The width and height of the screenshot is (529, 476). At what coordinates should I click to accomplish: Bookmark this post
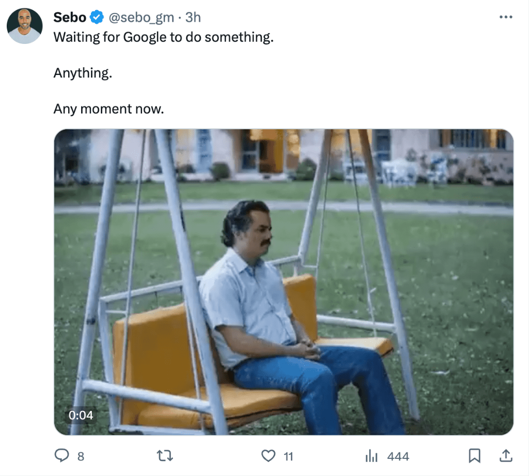tap(474, 455)
